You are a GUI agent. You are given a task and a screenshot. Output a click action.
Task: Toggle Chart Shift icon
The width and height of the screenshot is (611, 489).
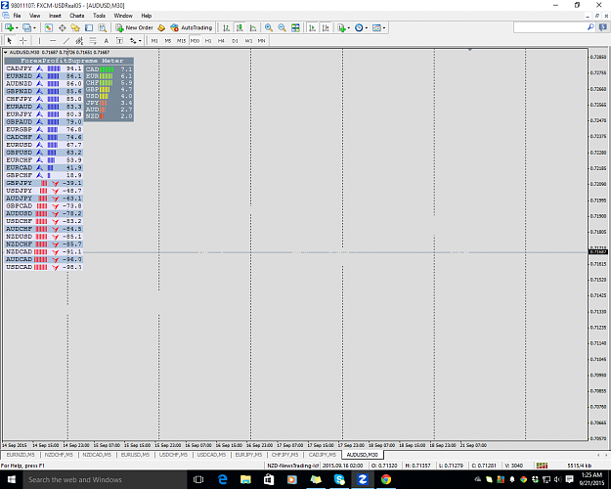pos(326,27)
